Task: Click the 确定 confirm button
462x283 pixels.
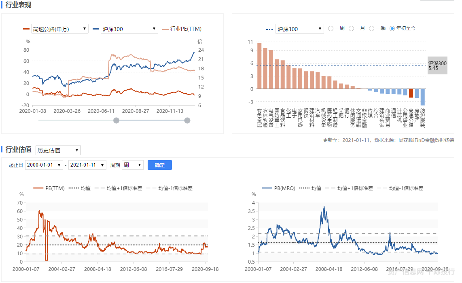Action: 160,165
